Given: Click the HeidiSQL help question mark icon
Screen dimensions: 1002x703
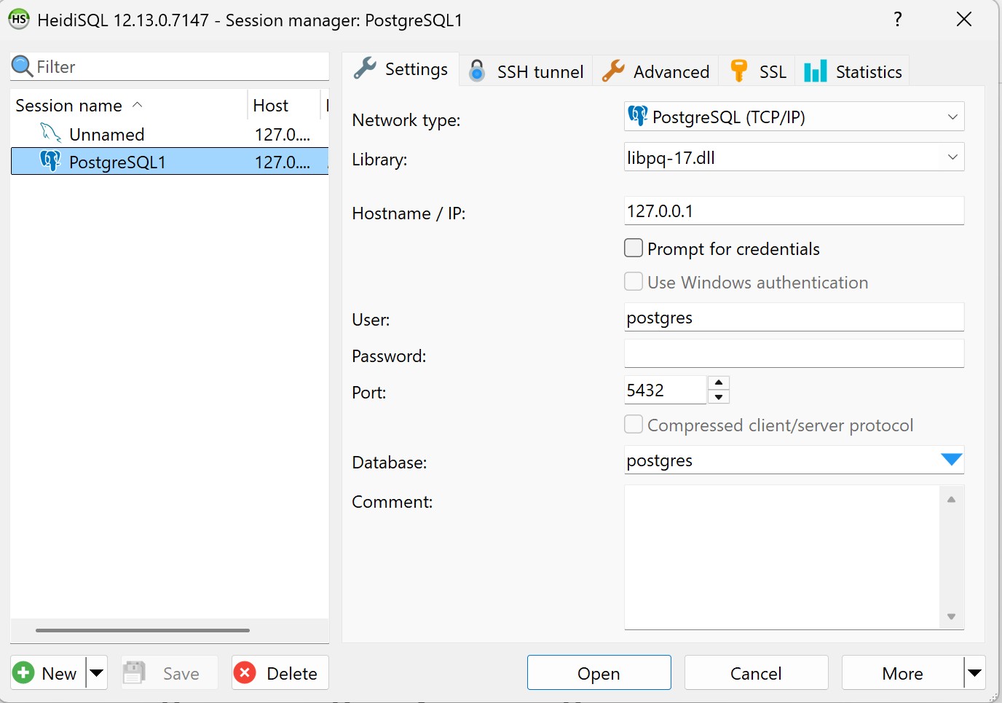Looking at the screenshot, I should coord(899,20).
